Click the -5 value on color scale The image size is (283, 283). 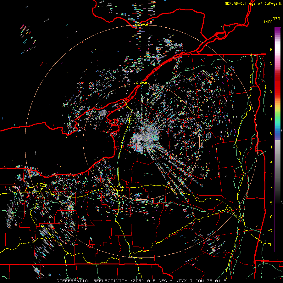(x=270, y=203)
